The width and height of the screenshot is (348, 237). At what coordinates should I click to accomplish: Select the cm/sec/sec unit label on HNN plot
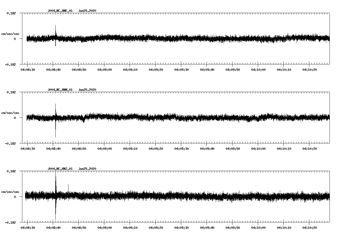tap(10, 113)
